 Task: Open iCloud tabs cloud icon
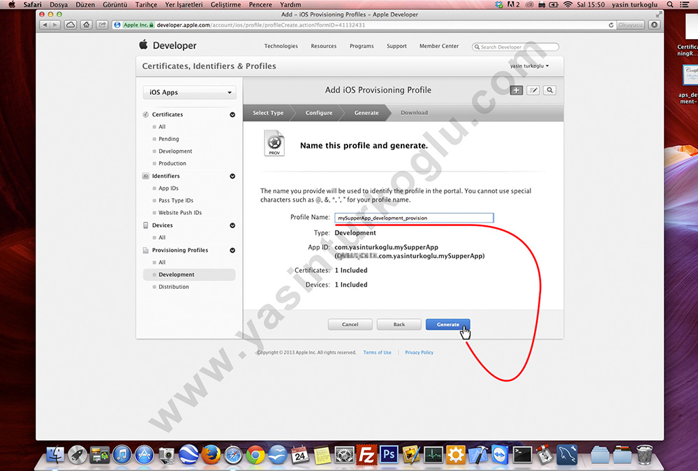[x=70, y=25]
